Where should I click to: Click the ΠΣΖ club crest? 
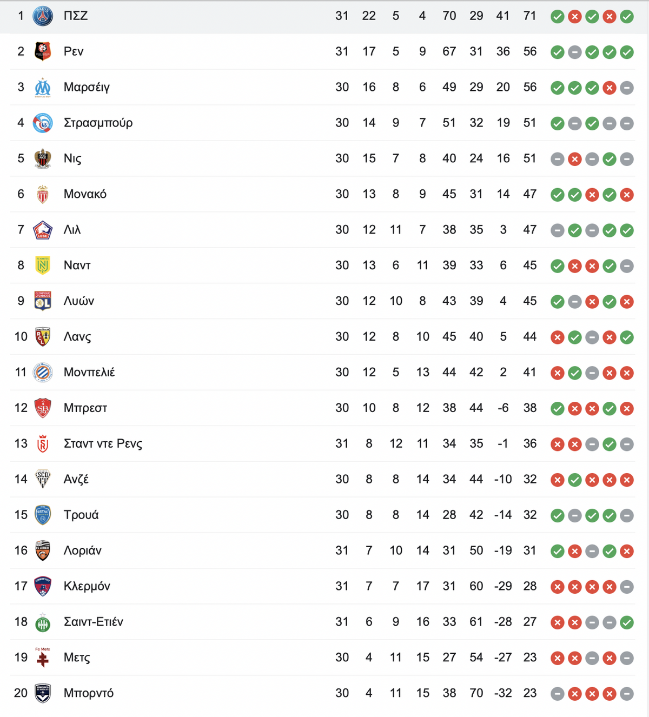click(43, 16)
